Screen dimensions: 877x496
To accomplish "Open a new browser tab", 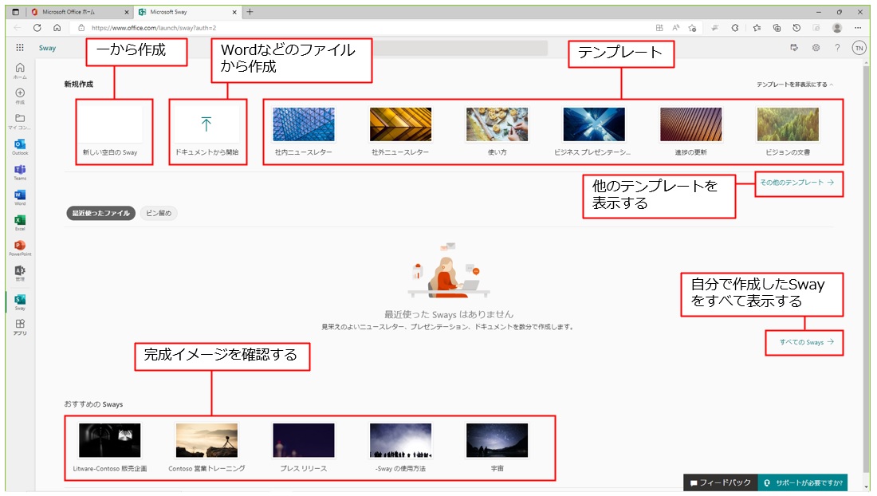I will pyautogui.click(x=250, y=12).
